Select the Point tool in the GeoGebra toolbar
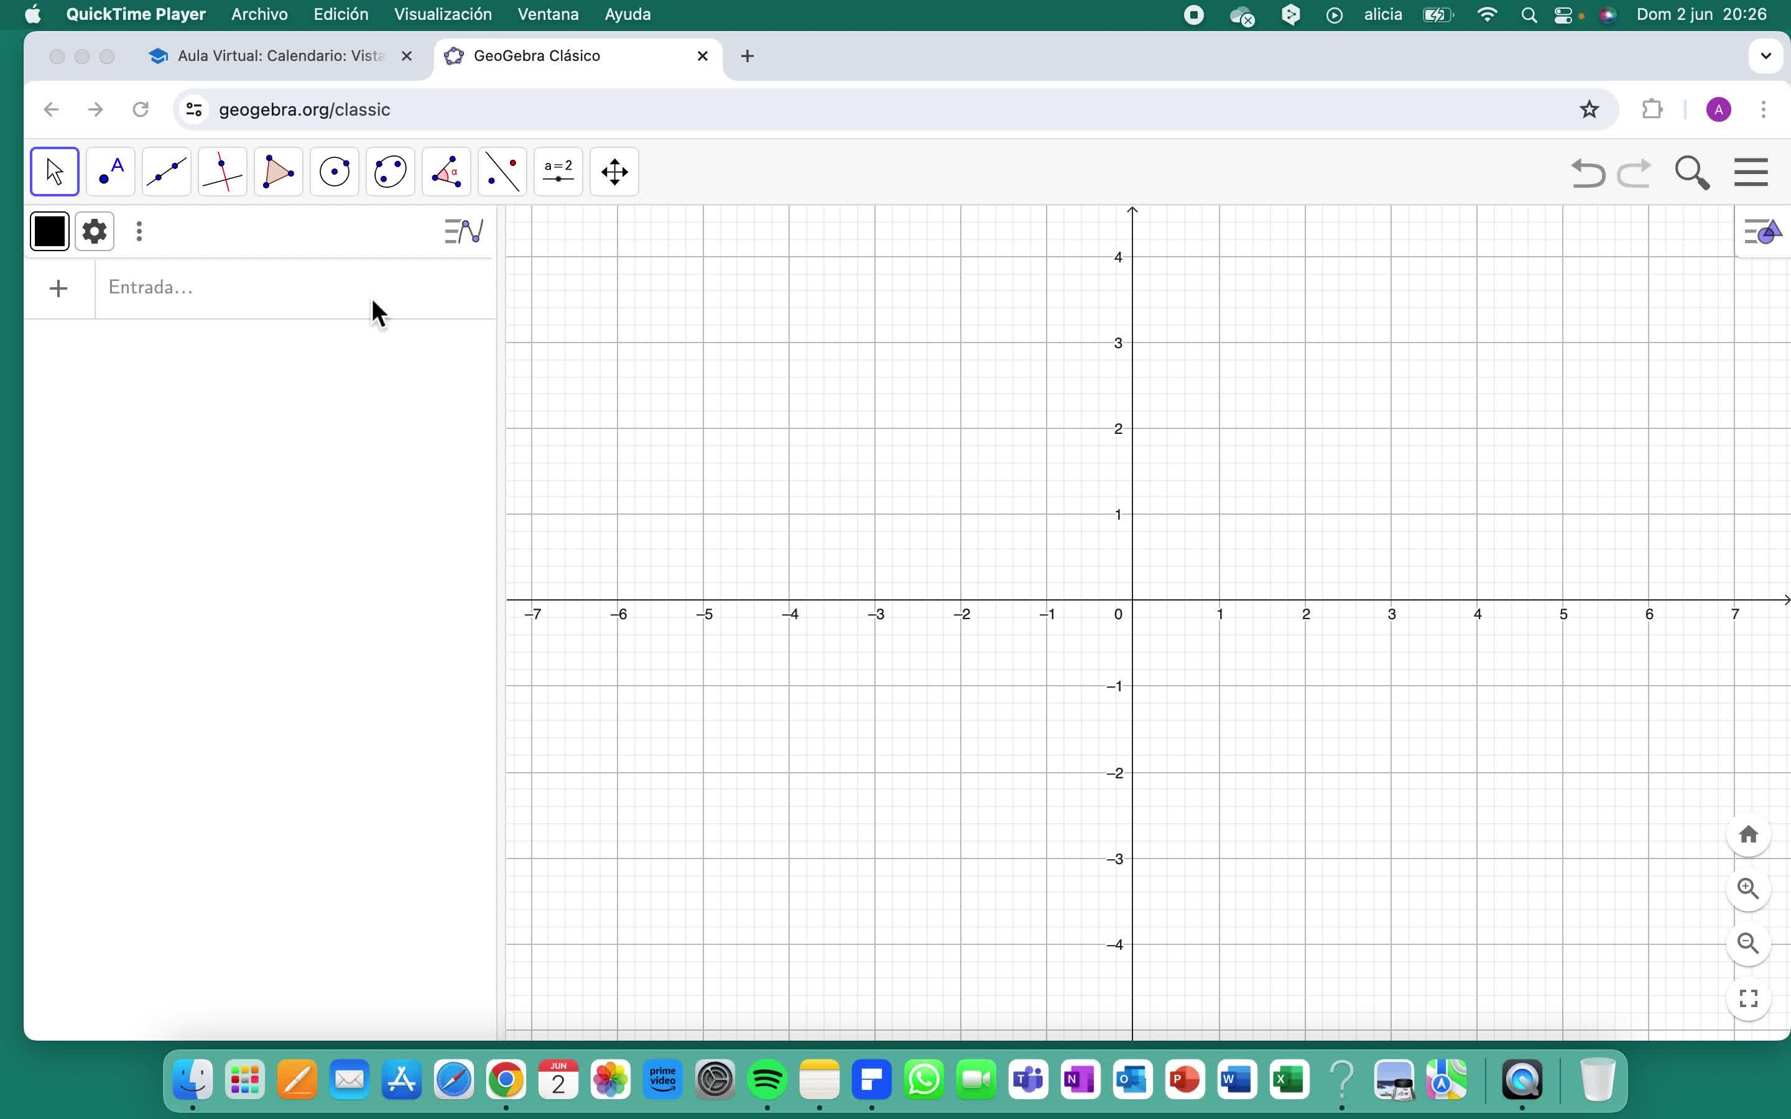This screenshot has height=1119, width=1791. (x=111, y=172)
